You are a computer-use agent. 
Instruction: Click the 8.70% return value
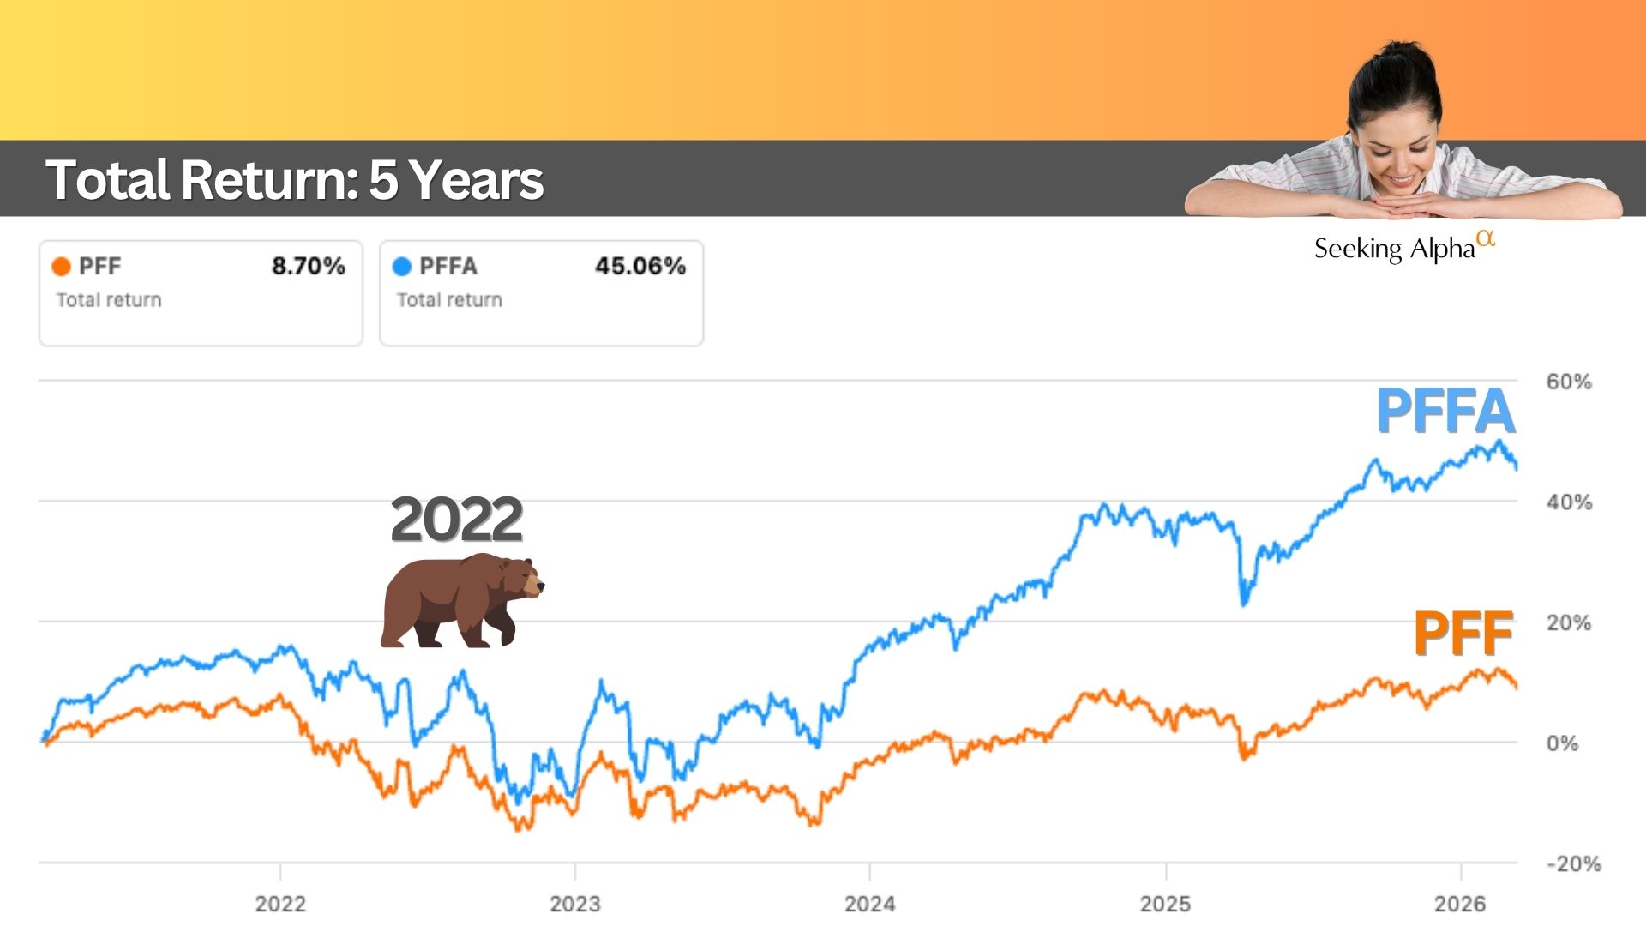(309, 266)
